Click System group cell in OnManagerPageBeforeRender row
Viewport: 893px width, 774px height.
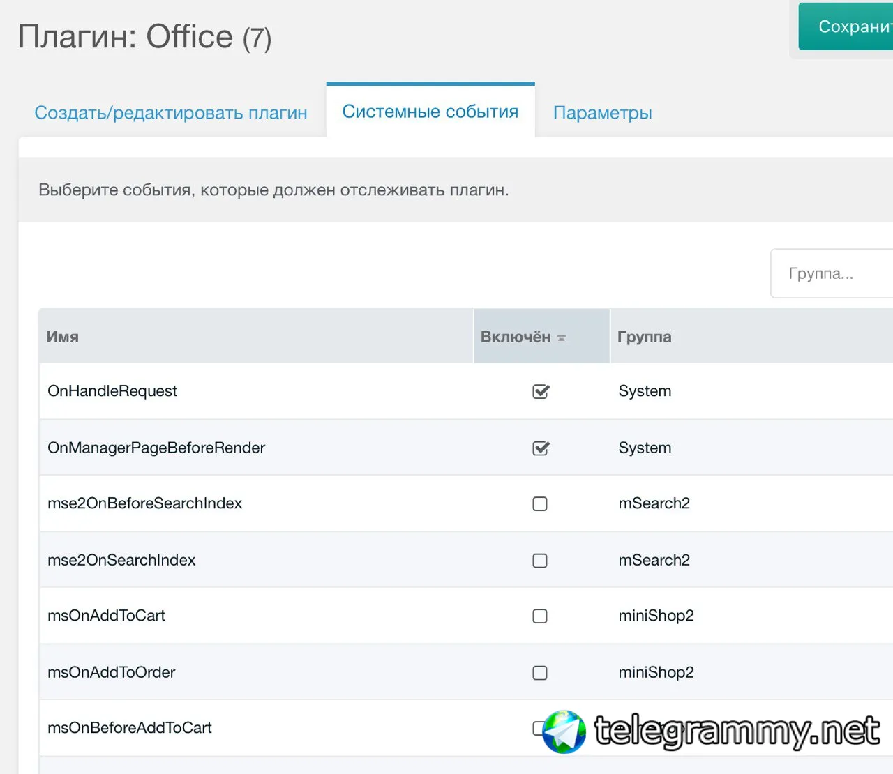645,448
